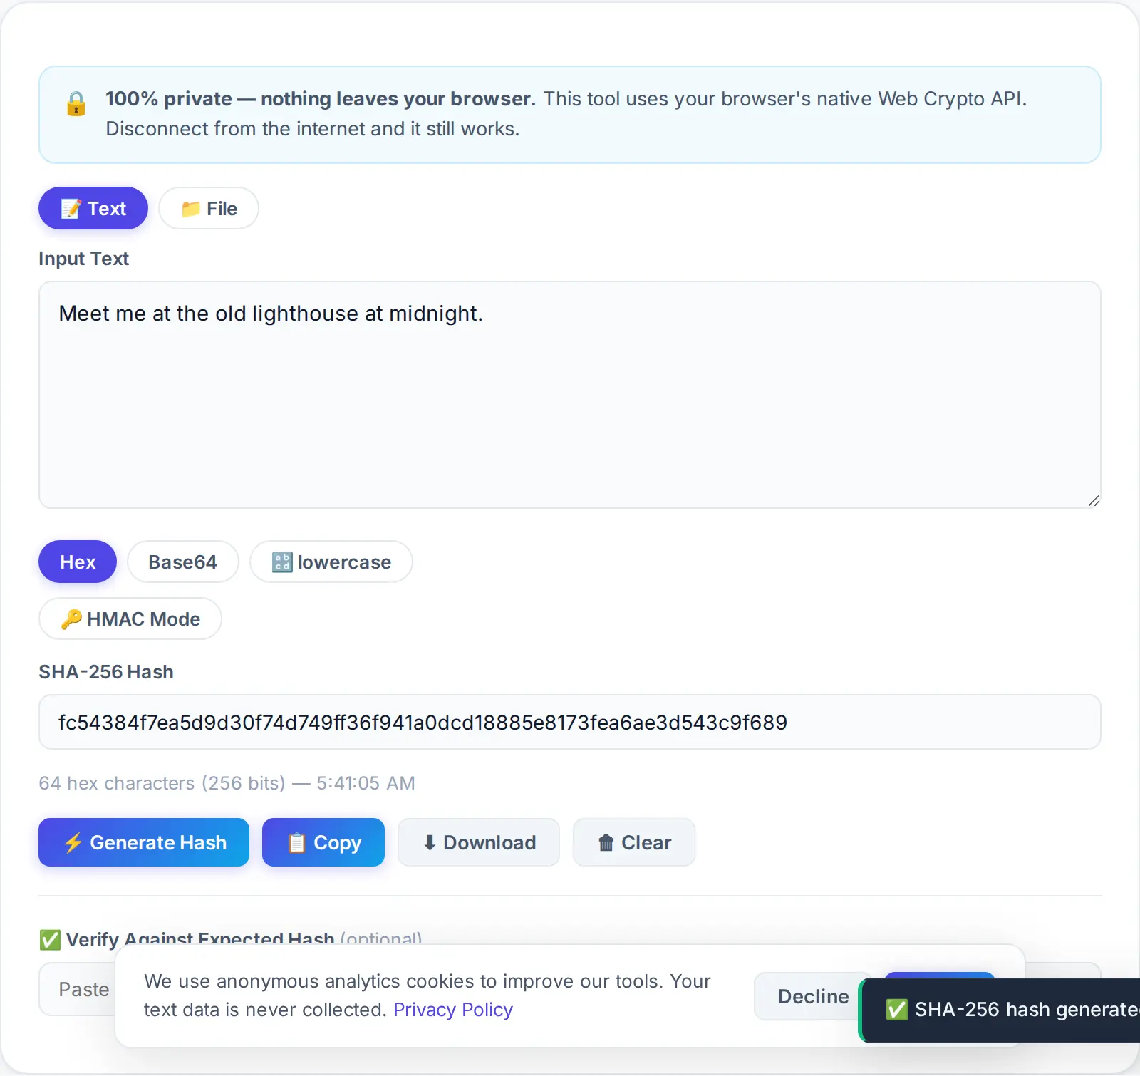Click the expected hash Paste field
Screen dimensions: 1140x1076
point(77,989)
